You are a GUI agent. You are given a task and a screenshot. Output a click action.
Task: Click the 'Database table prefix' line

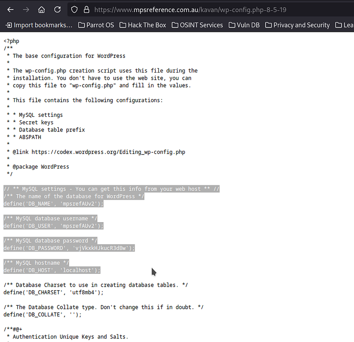tap(46, 130)
